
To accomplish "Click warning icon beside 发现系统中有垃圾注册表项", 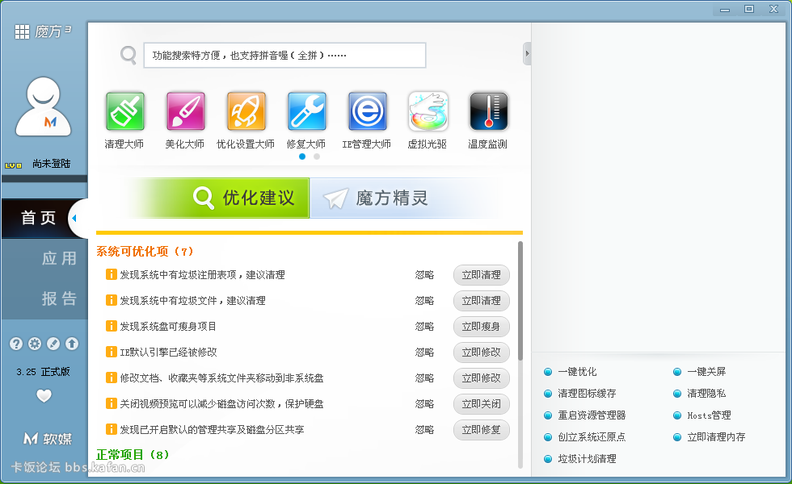I will (x=112, y=274).
